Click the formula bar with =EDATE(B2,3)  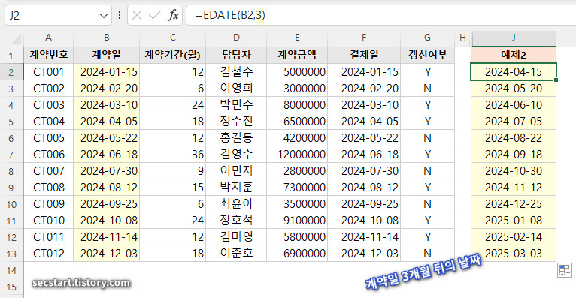[x=381, y=15]
